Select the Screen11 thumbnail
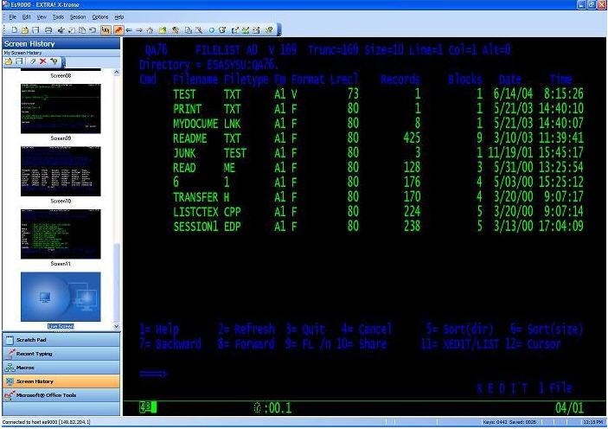 (x=61, y=234)
